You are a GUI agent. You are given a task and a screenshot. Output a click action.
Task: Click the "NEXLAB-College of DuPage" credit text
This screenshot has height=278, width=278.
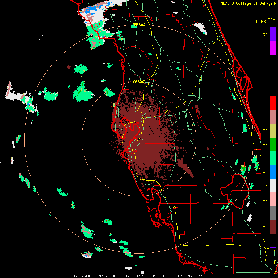(x=247, y=3)
